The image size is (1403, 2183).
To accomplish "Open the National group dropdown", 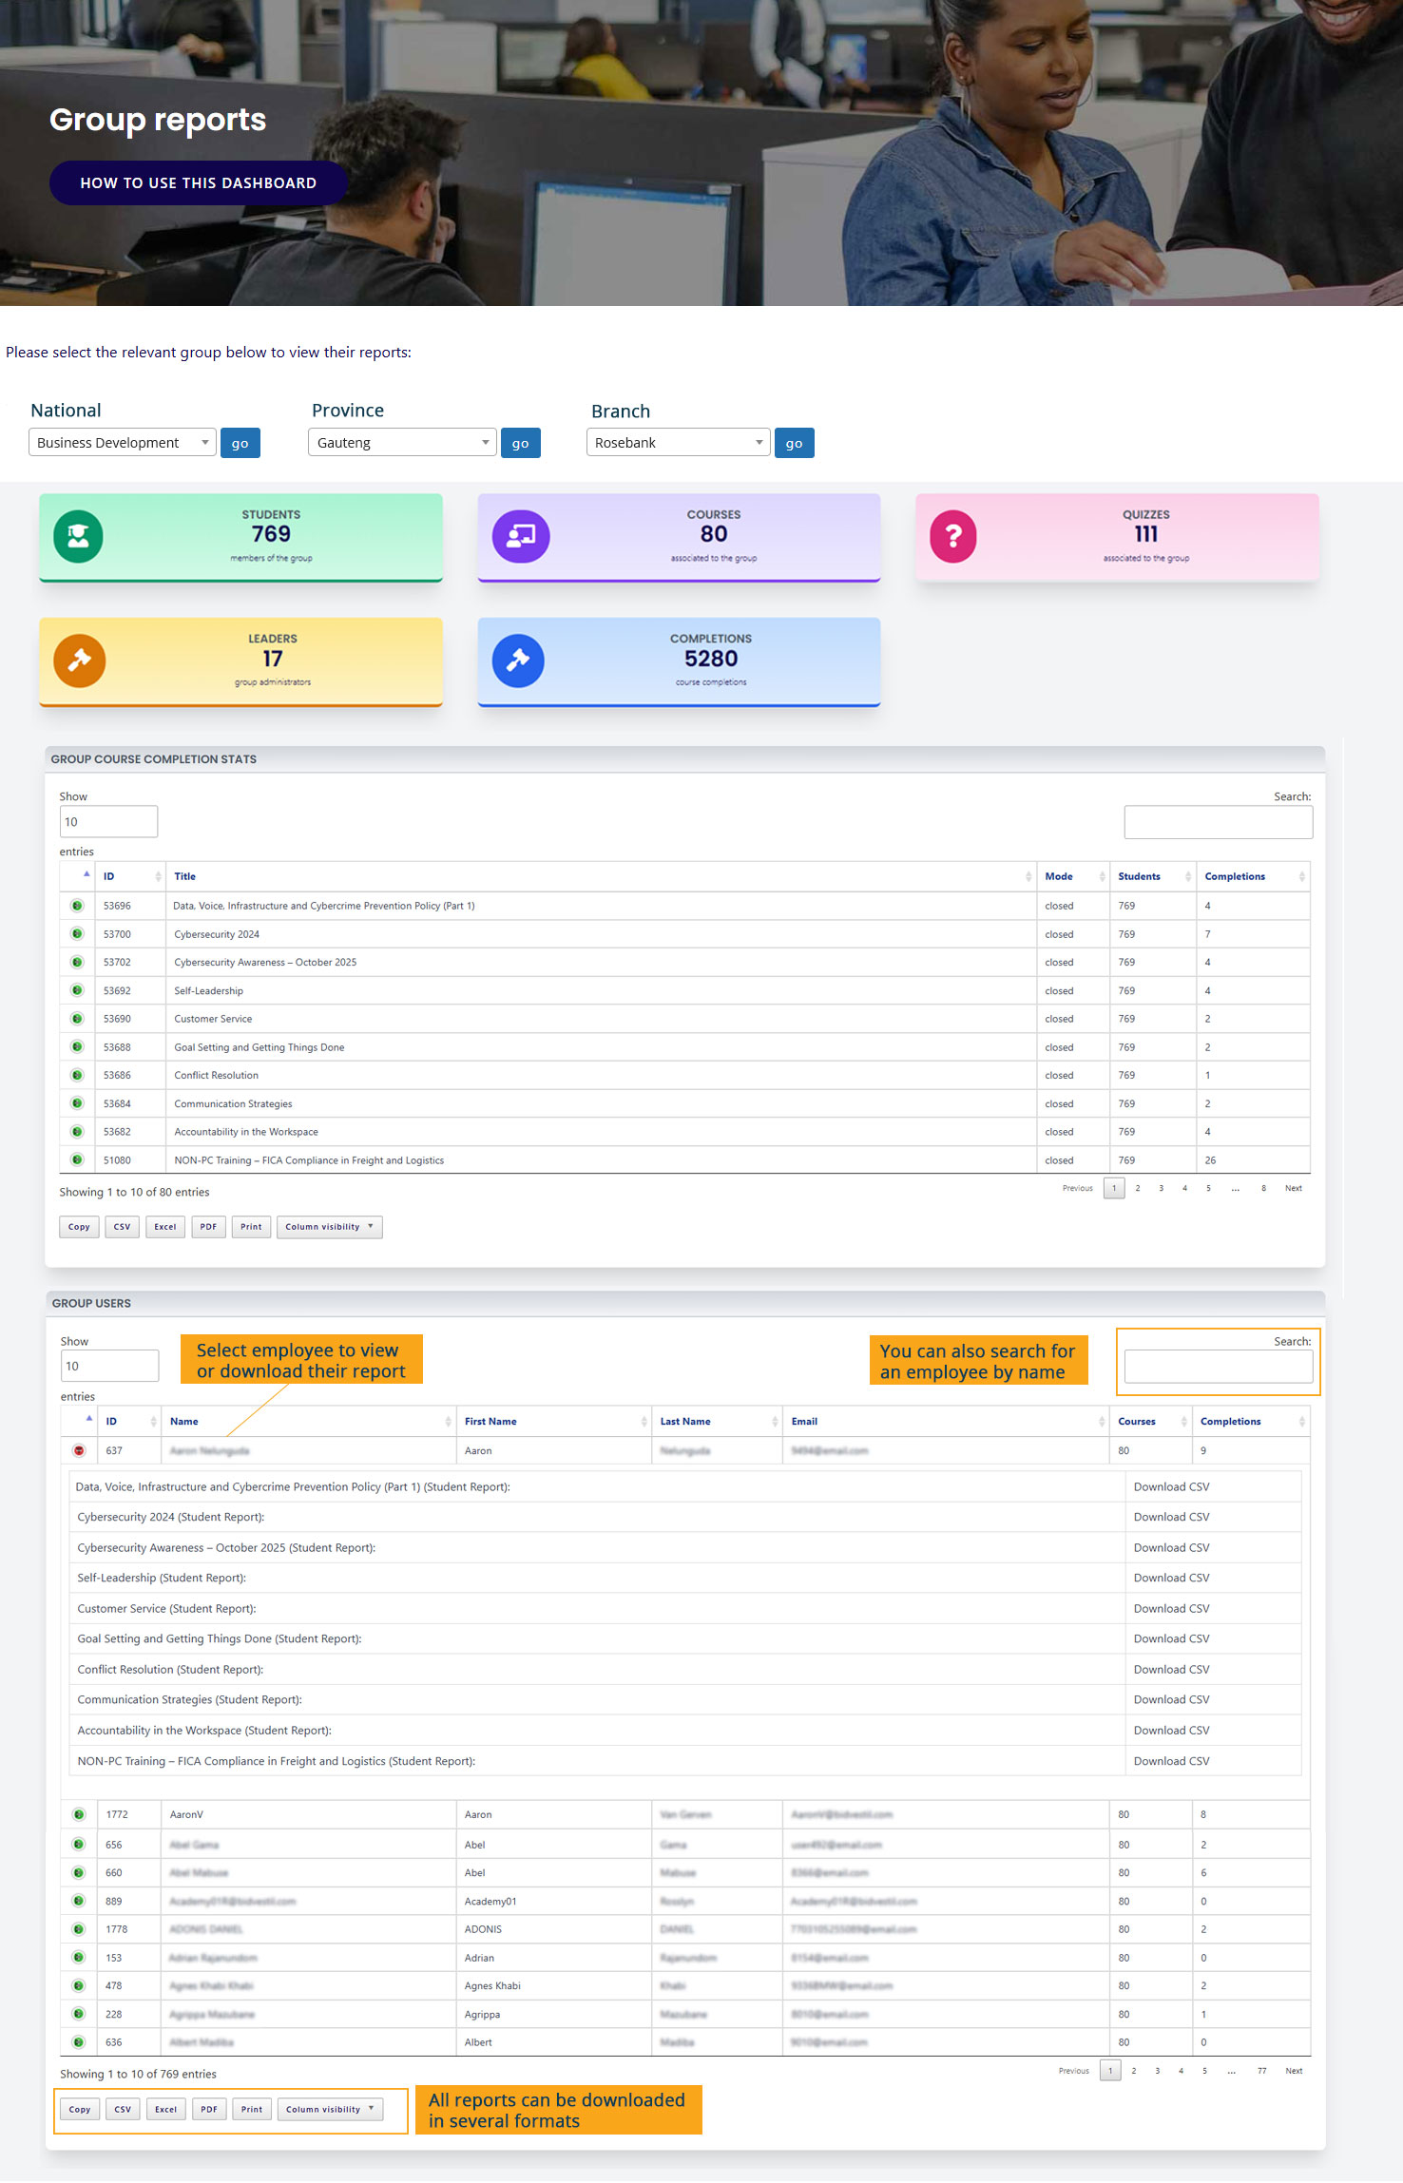I will [123, 443].
